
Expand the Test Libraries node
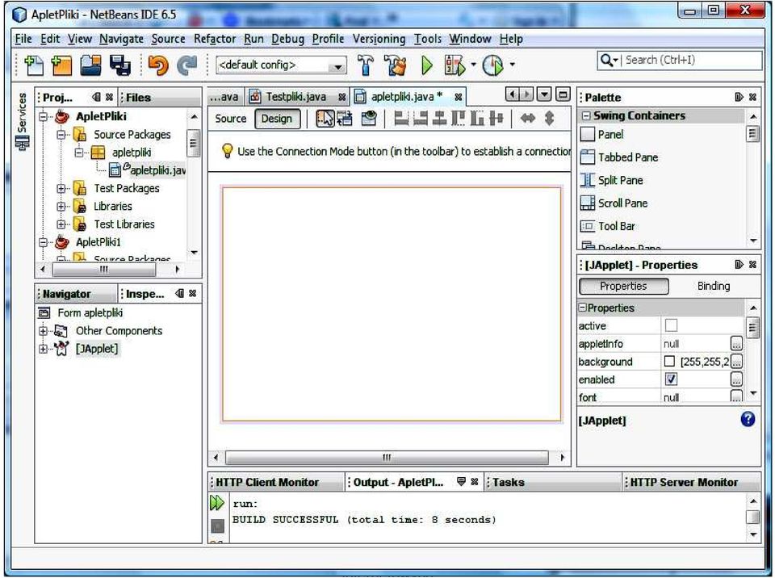pyautogui.click(x=61, y=224)
